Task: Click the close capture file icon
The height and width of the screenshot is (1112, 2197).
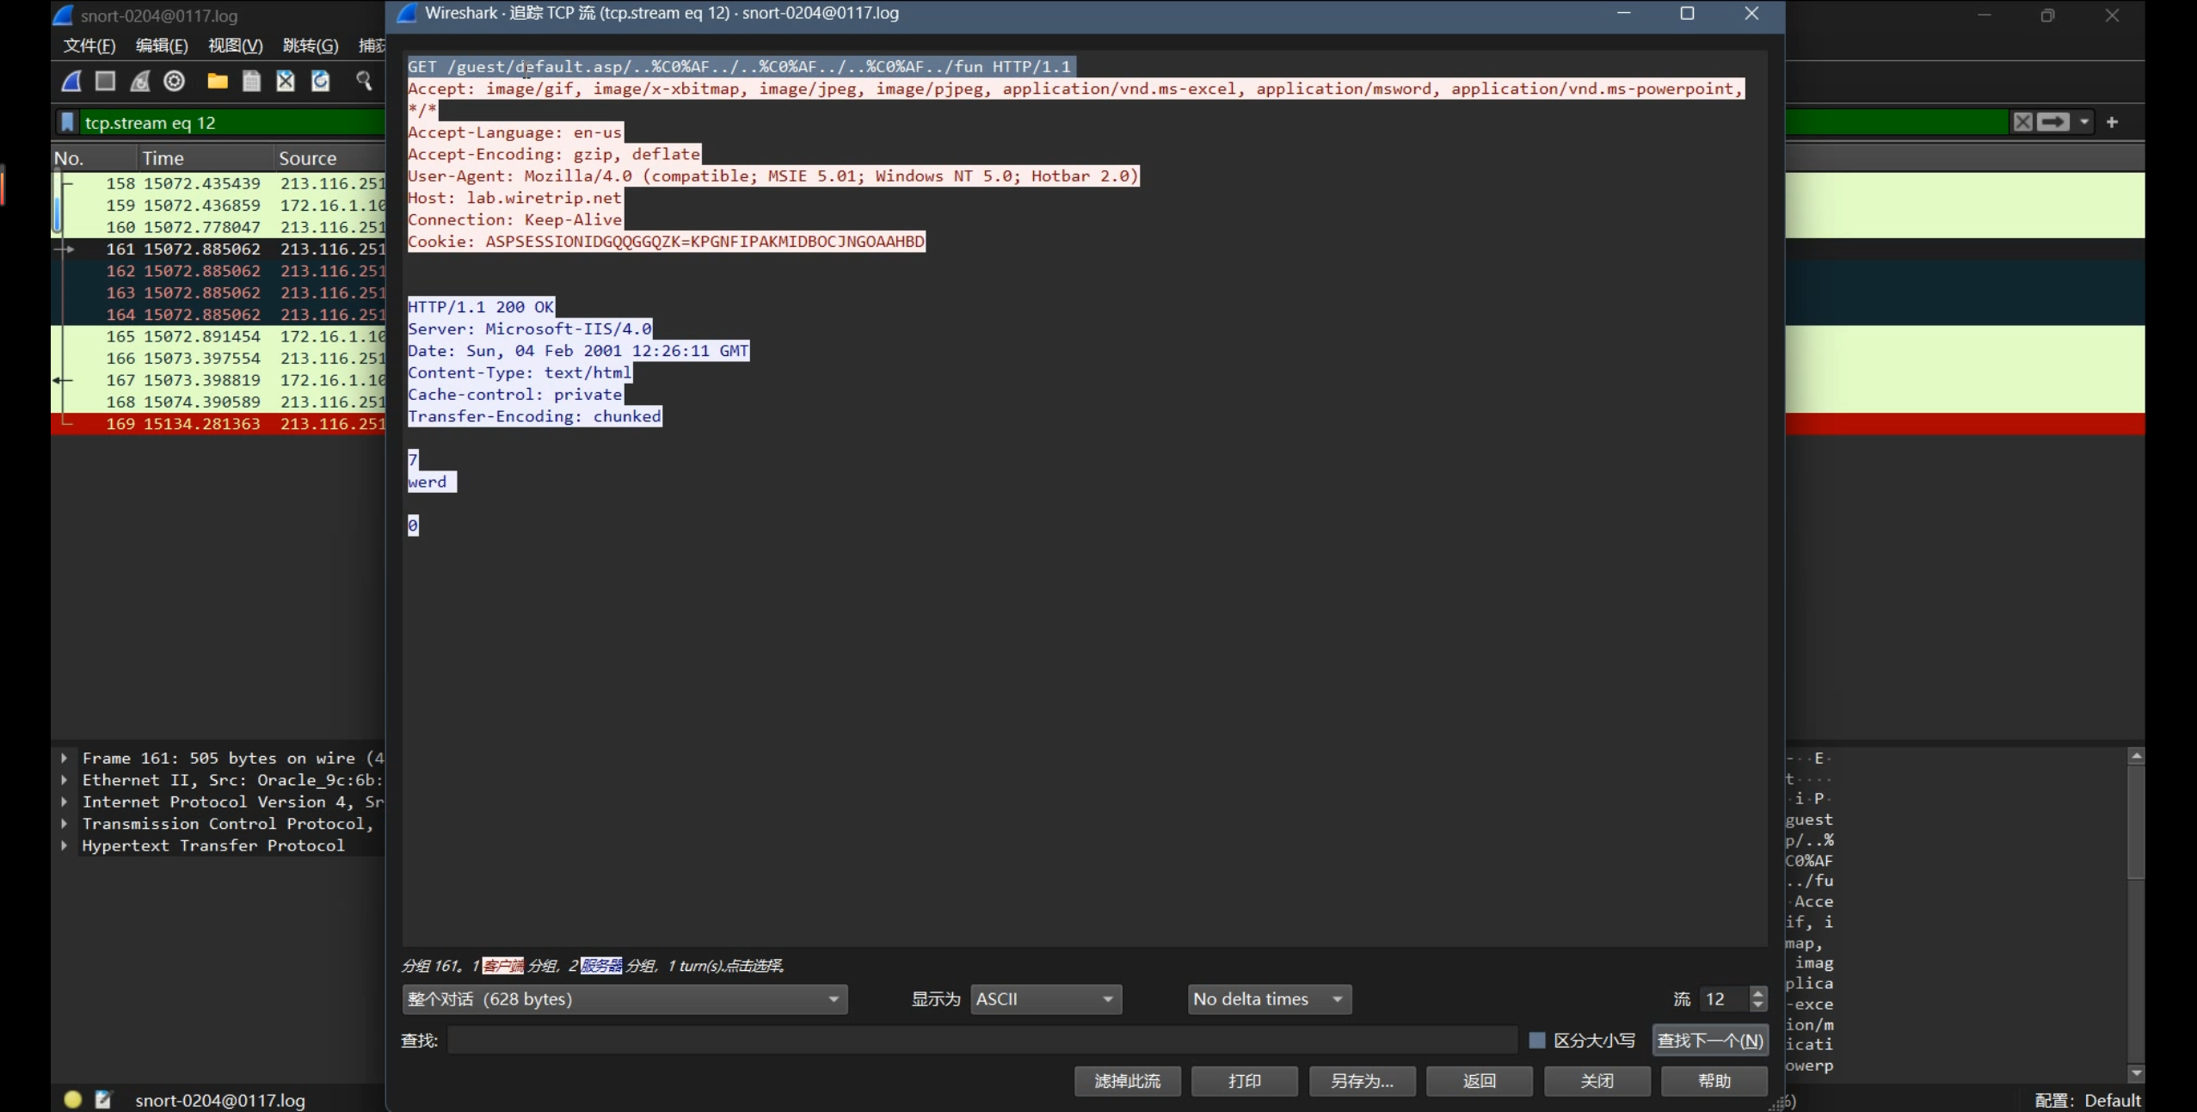Action: (286, 81)
